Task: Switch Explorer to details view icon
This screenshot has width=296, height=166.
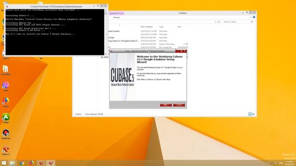Action: click(250, 114)
